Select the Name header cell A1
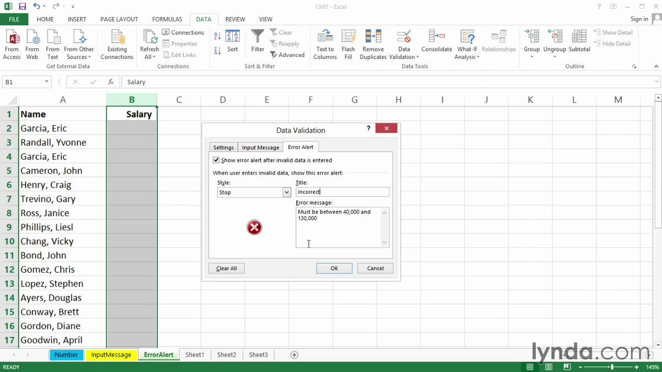Image resolution: width=662 pixels, height=372 pixels. (62, 114)
